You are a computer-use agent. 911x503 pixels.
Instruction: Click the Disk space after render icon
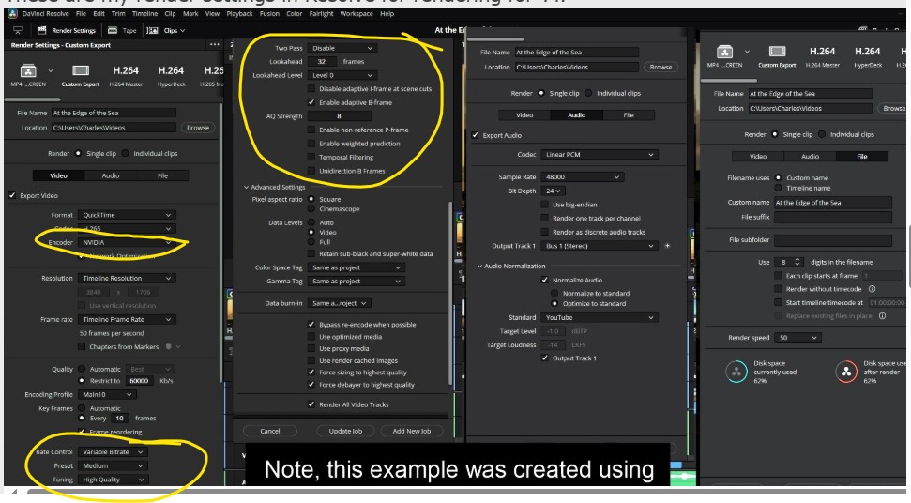(x=846, y=372)
